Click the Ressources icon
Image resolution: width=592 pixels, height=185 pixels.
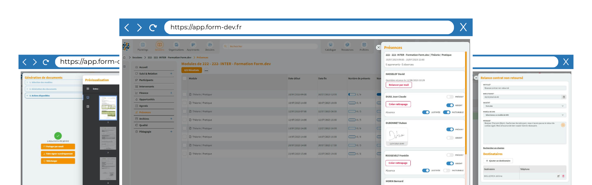[347, 45]
